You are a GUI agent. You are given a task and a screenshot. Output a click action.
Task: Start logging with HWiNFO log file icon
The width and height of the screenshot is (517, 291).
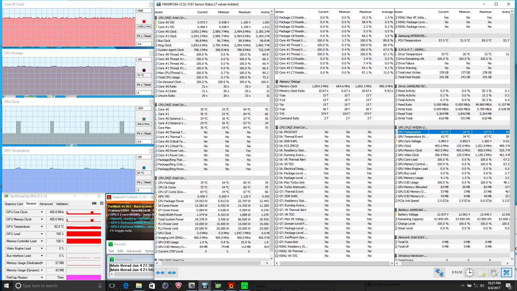482,273
